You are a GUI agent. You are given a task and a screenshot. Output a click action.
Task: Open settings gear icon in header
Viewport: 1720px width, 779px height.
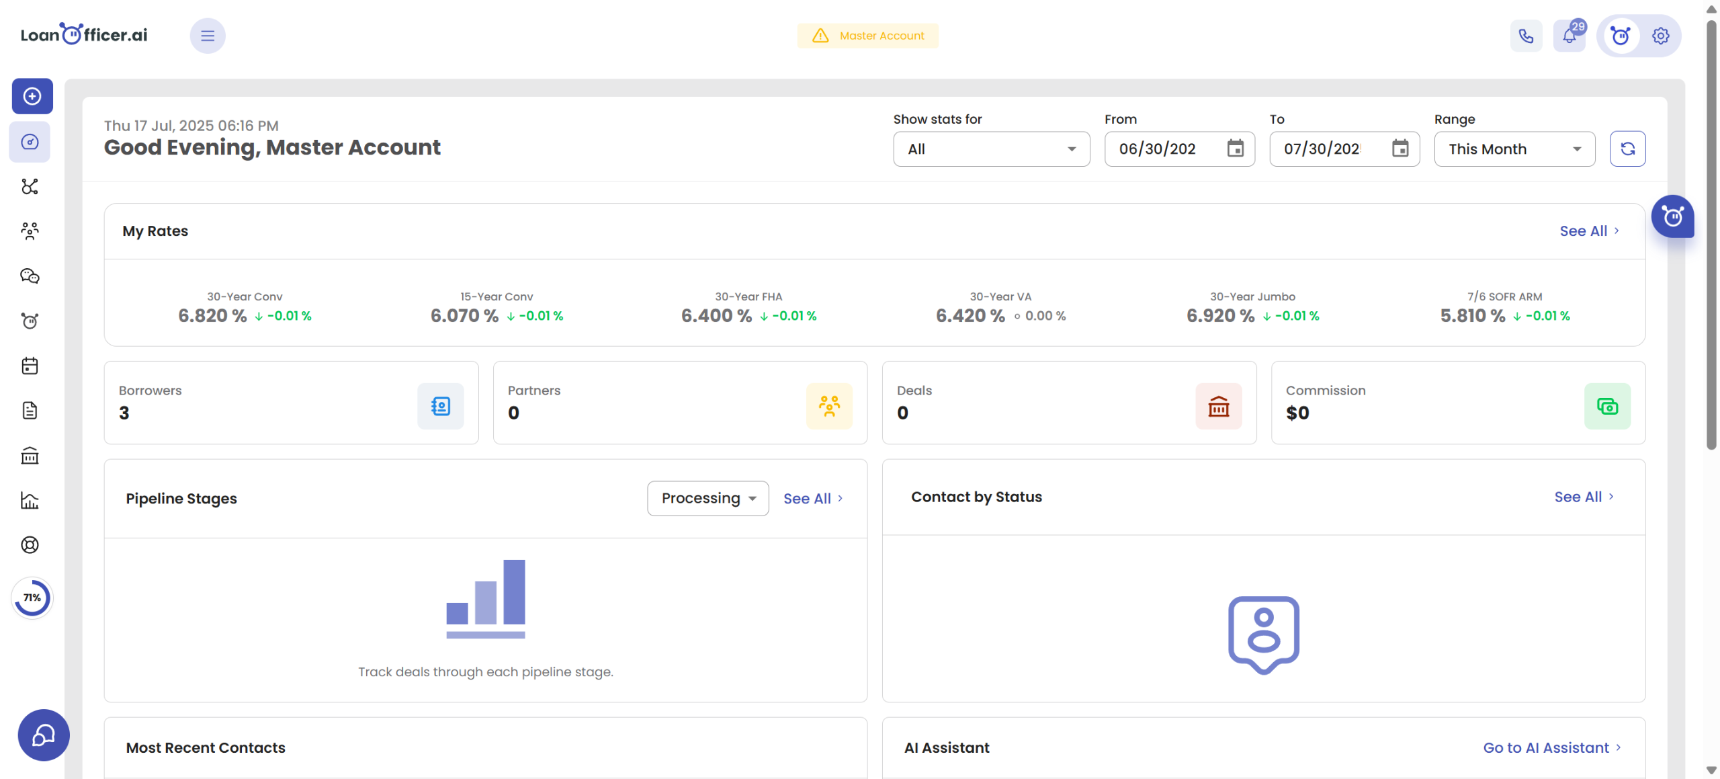coord(1660,36)
